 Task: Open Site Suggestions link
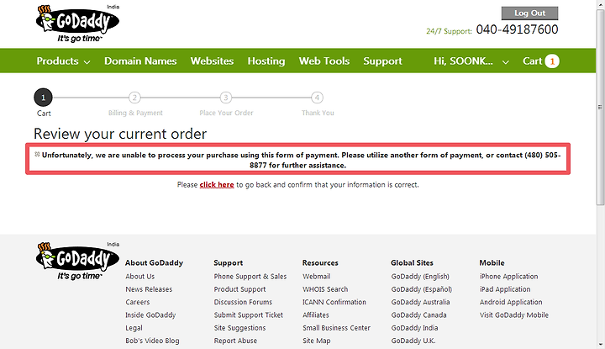tap(240, 328)
